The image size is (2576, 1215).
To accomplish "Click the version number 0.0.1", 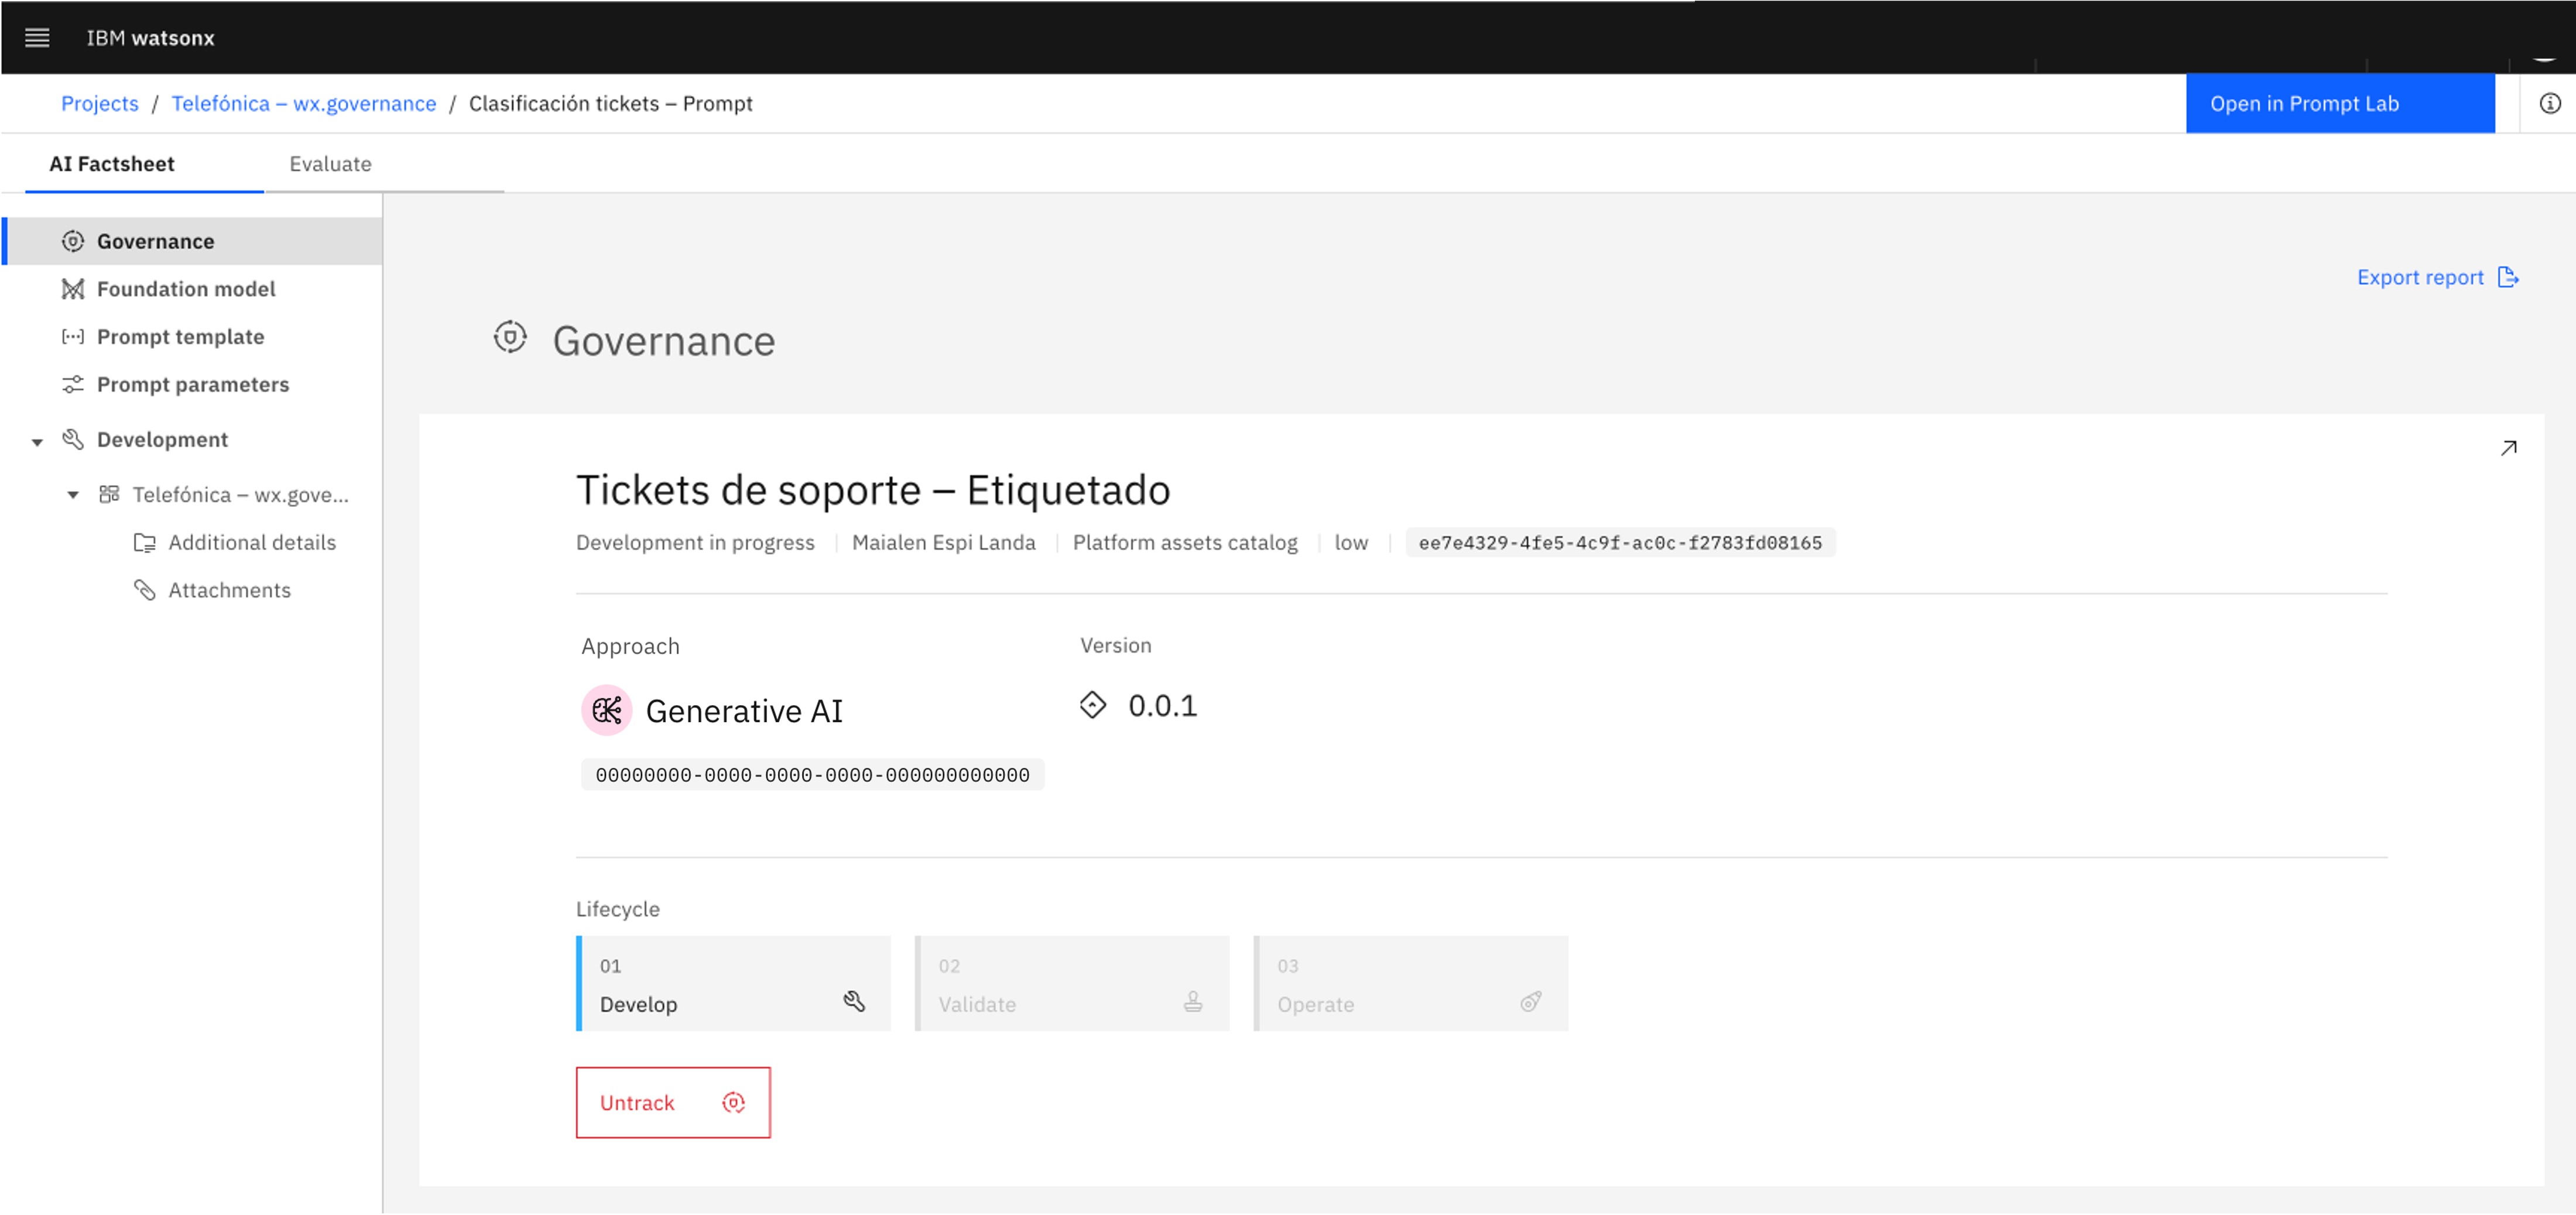I will click(1162, 706).
